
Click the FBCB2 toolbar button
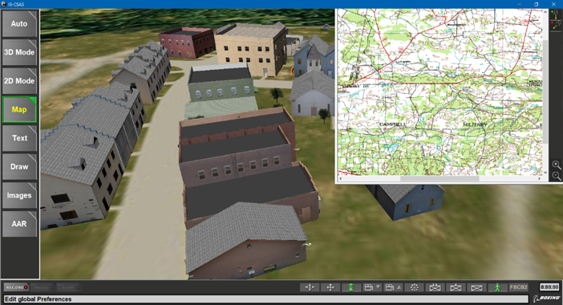518,287
